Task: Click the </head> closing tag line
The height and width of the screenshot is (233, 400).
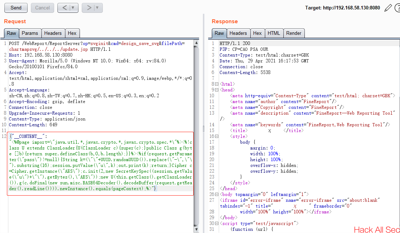Action: tap(228, 189)
